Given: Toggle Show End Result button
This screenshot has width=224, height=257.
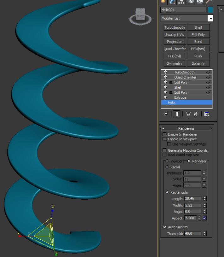Looking at the screenshot, I should coord(177,114).
